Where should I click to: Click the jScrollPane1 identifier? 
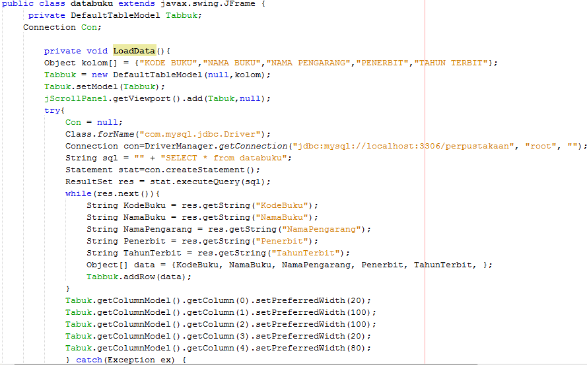(76, 99)
